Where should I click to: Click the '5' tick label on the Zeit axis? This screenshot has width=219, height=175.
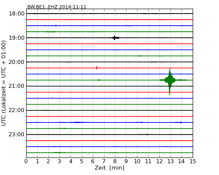tap(82, 162)
